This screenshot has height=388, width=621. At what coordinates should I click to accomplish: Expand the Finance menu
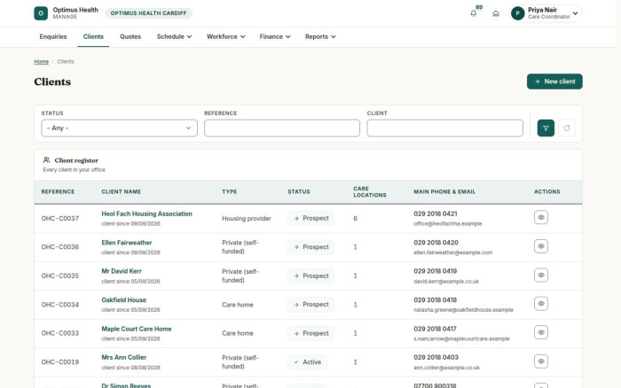point(275,36)
